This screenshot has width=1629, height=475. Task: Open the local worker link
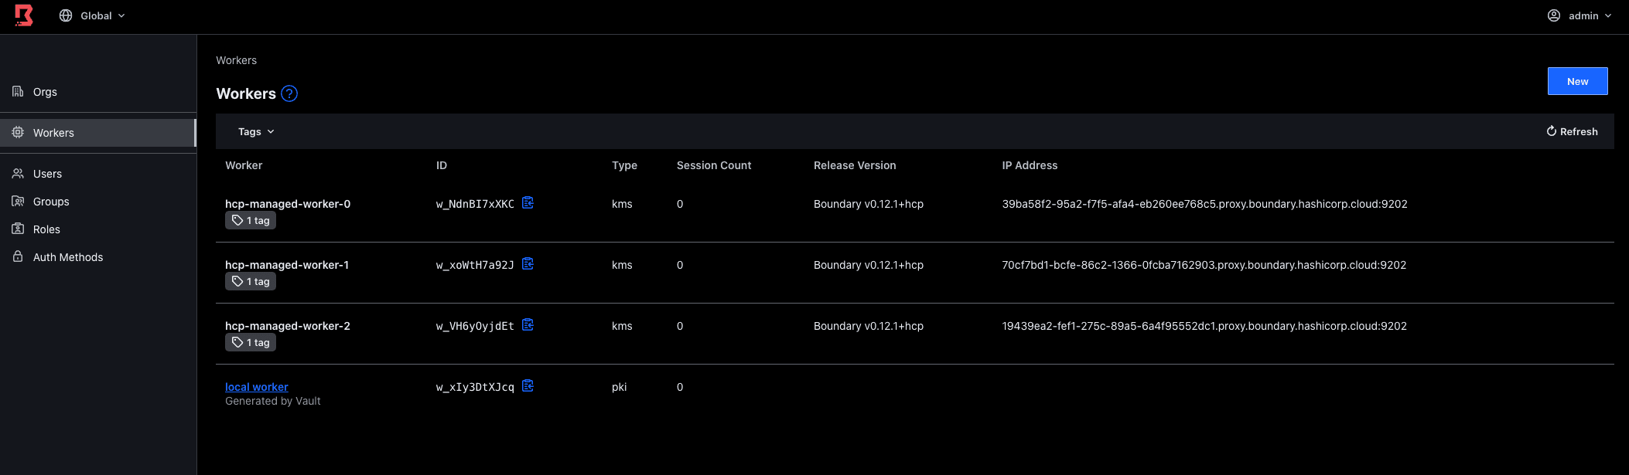point(256,387)
